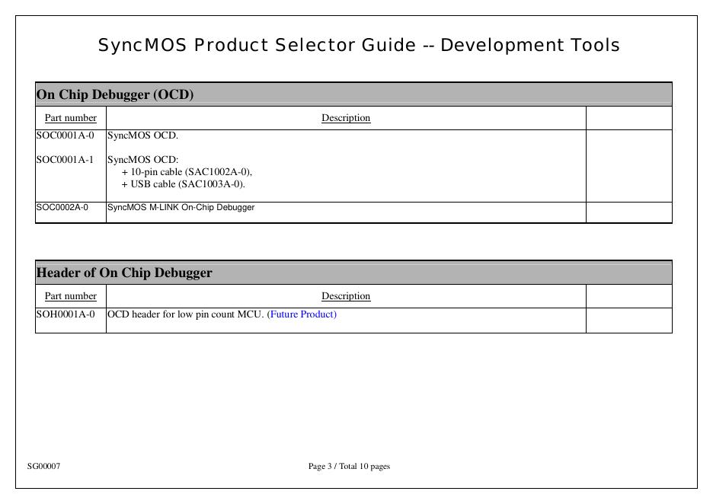Click the SG00007 document code in the footer
The image size is (713, 504).
click(x=44, y=466)
